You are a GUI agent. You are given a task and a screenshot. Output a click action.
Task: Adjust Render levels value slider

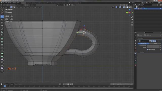pos(153,47)
